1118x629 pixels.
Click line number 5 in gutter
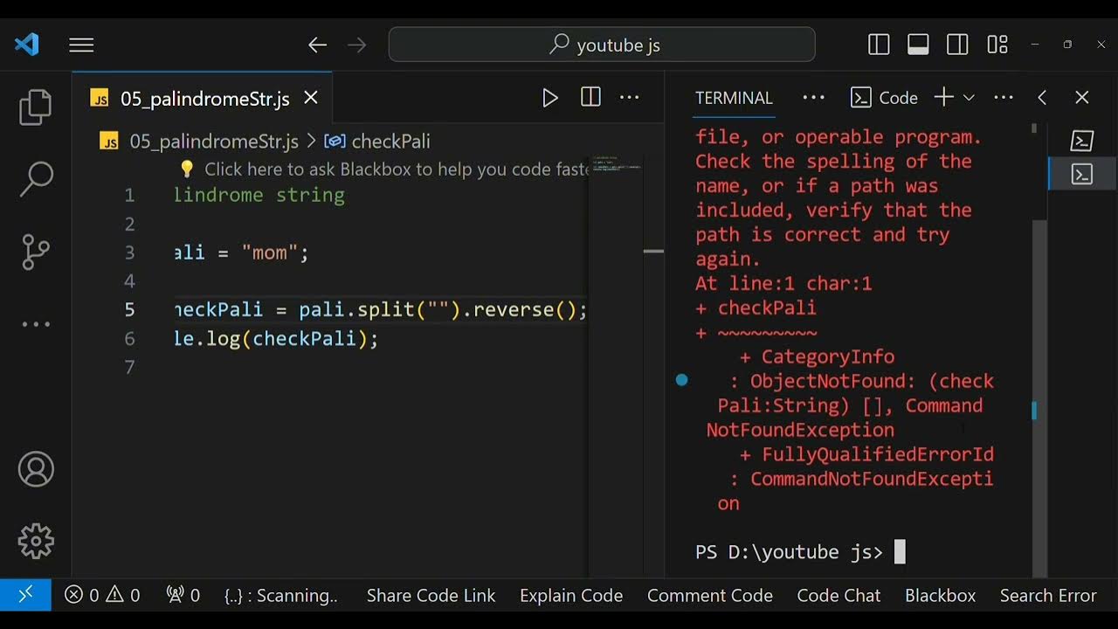tap(129, 310)
